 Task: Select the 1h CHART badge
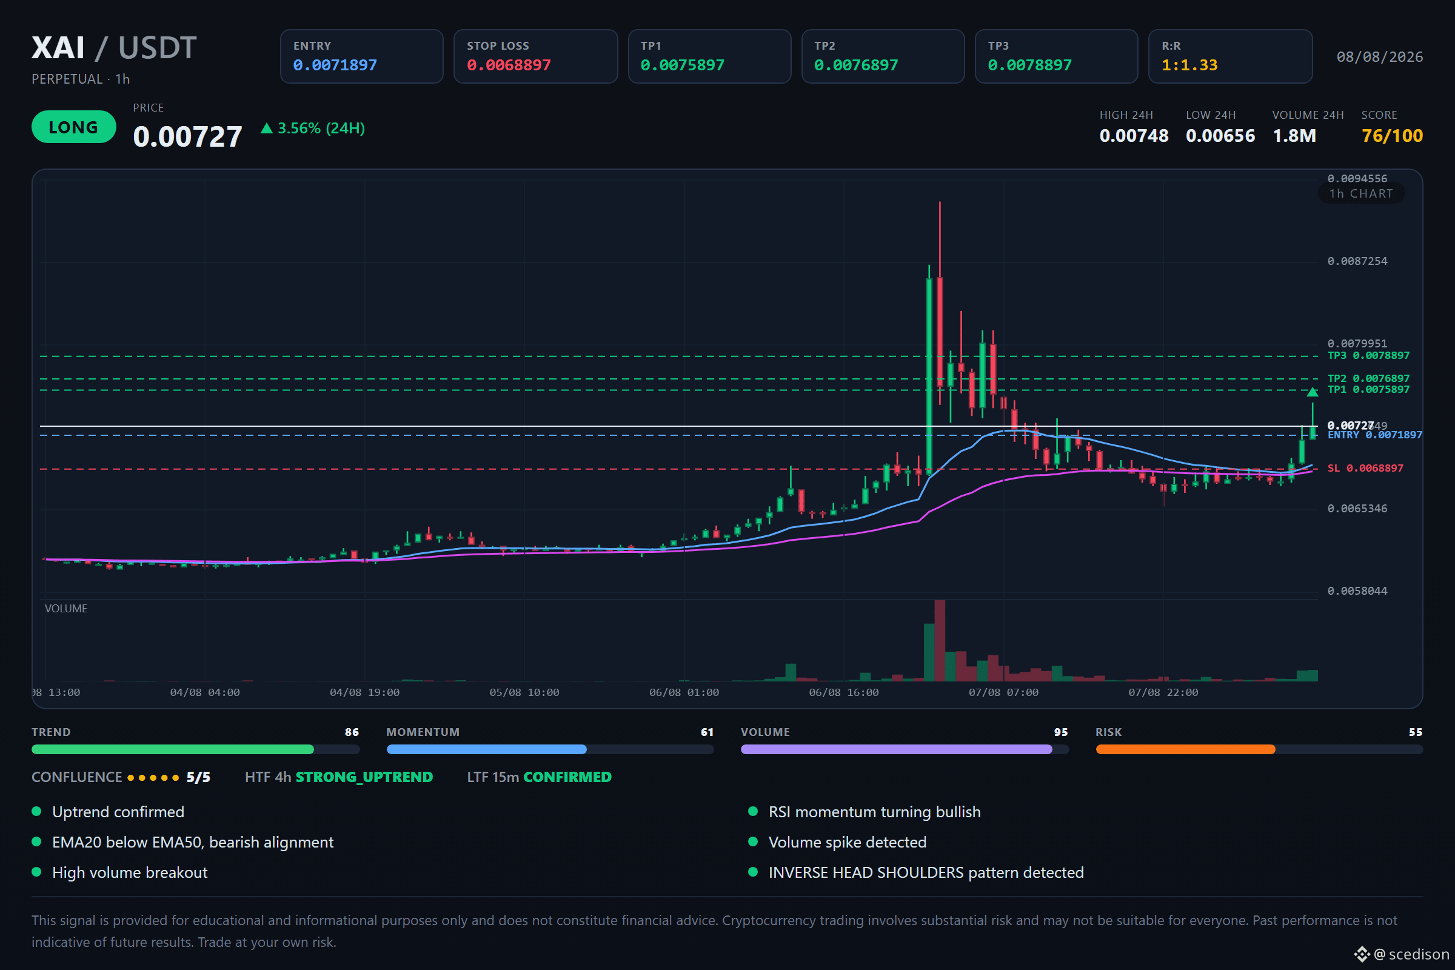(1361, 193)
